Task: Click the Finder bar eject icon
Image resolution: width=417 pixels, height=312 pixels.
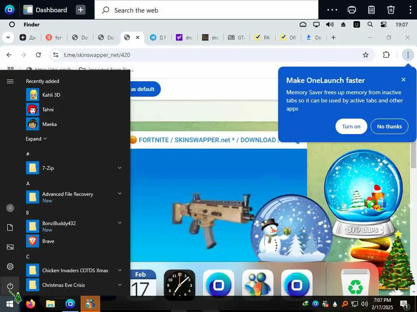Action: (343, 24)
